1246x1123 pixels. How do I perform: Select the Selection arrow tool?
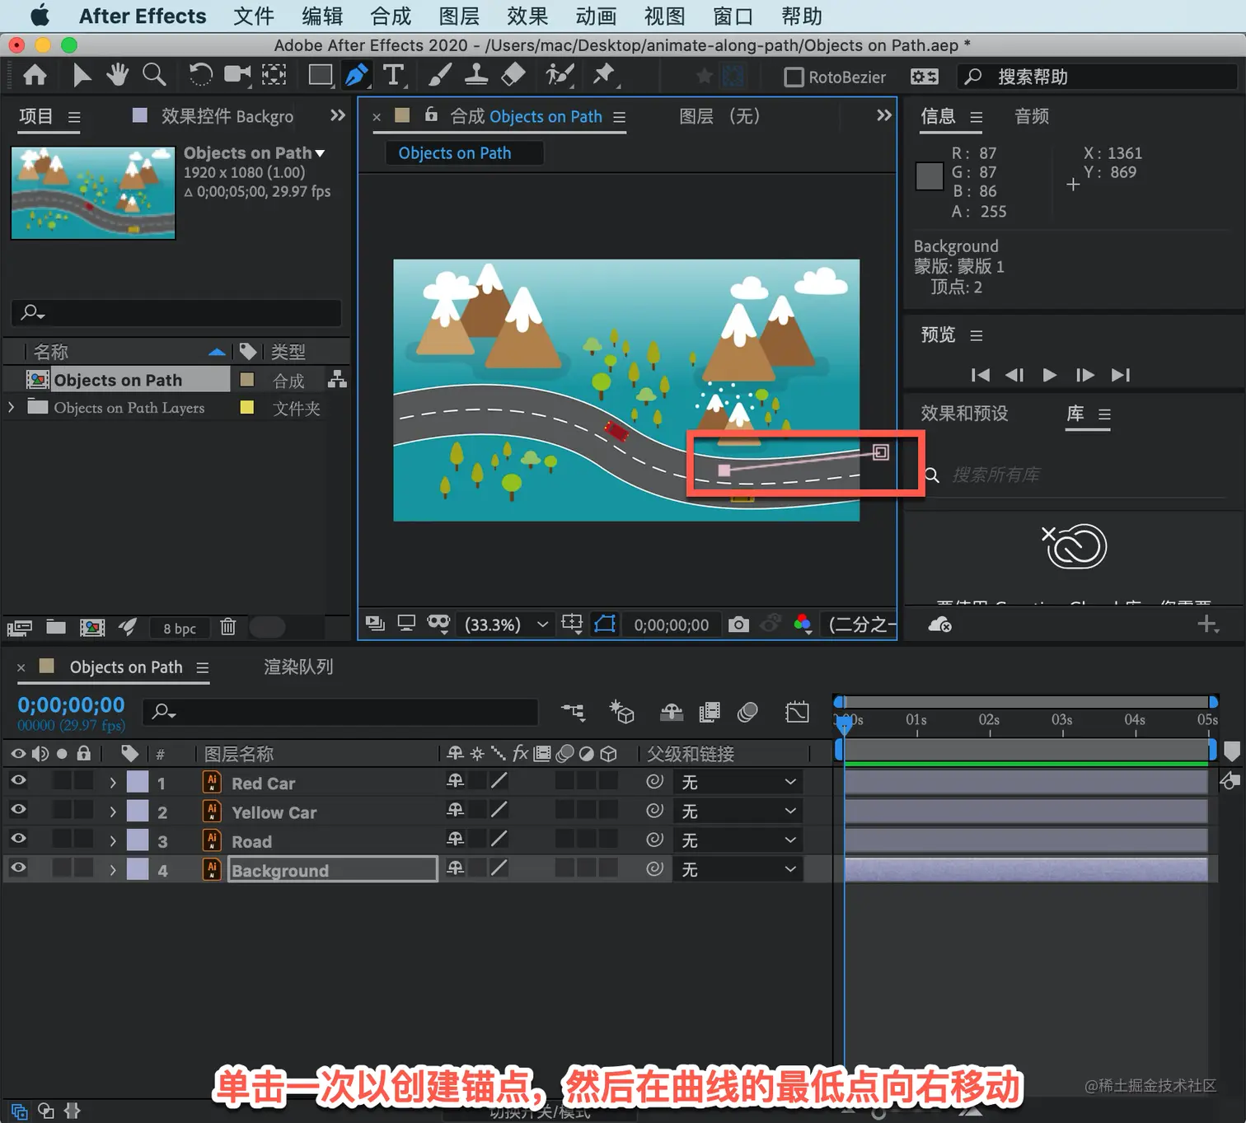(x=82, y=76)
